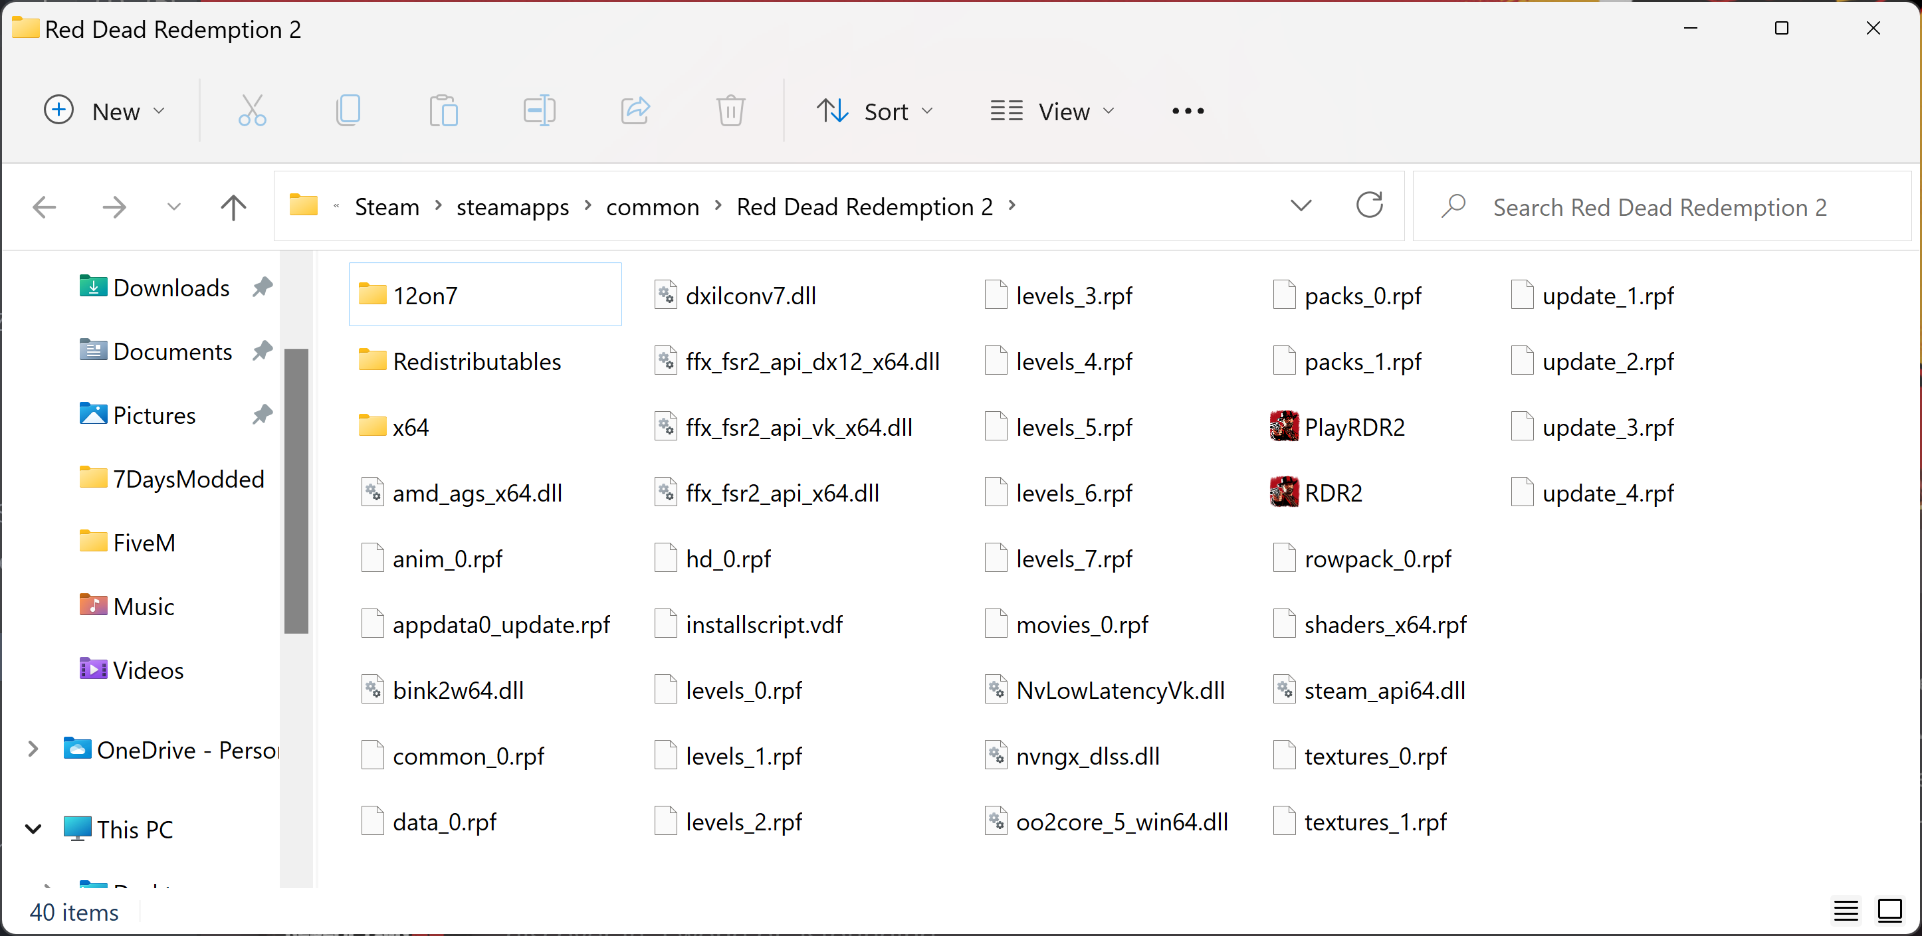
Task: Click the Delete trash can icon
Action: tap(731, 111)
